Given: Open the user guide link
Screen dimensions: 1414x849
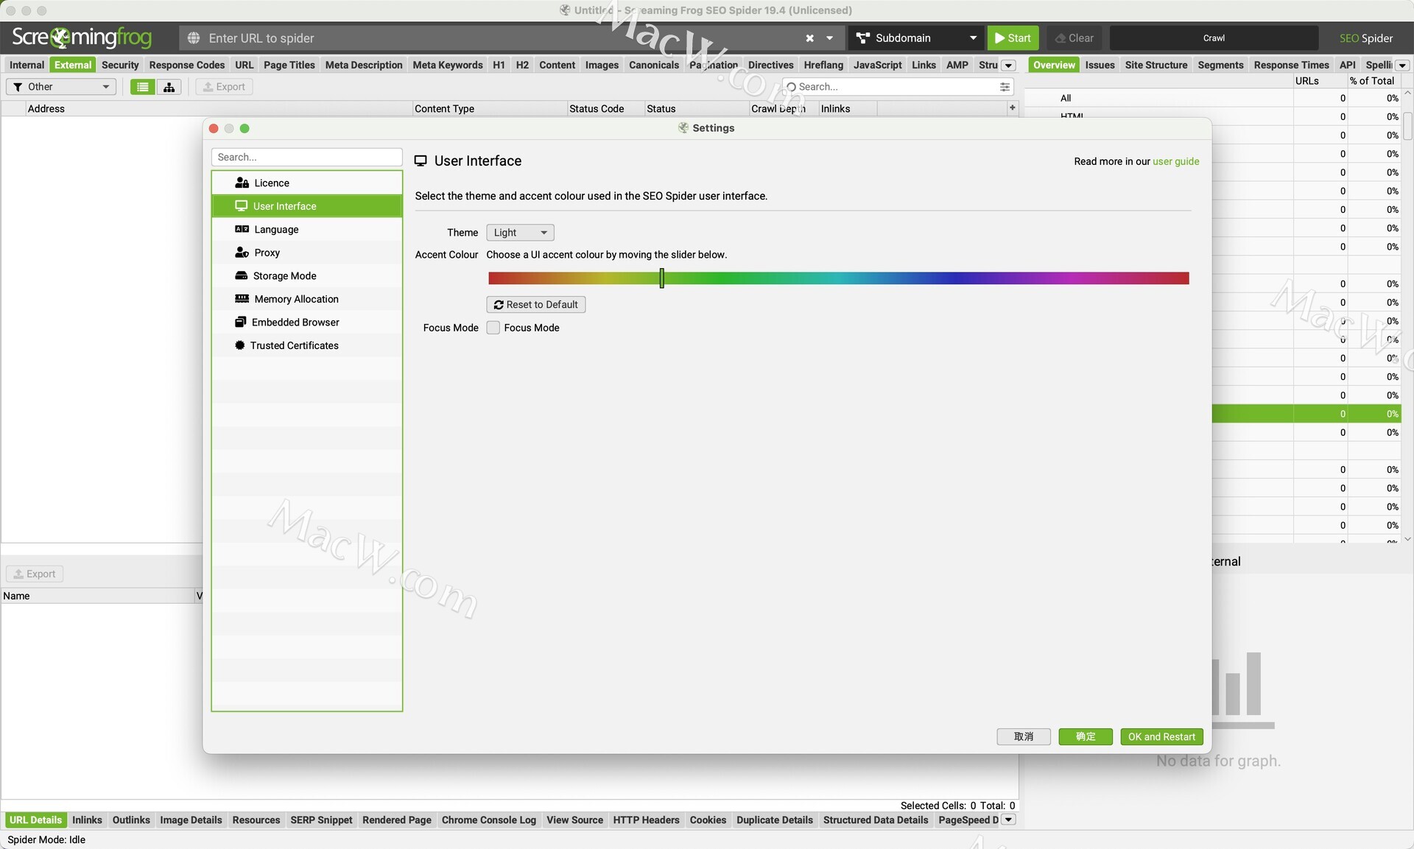Looking at the screenshot, I should click(1175, 161).
